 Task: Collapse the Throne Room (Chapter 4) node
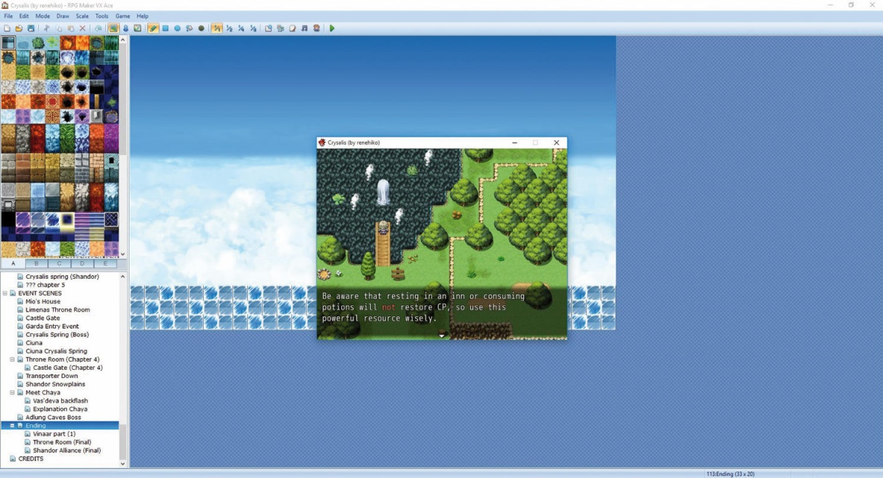12,360
